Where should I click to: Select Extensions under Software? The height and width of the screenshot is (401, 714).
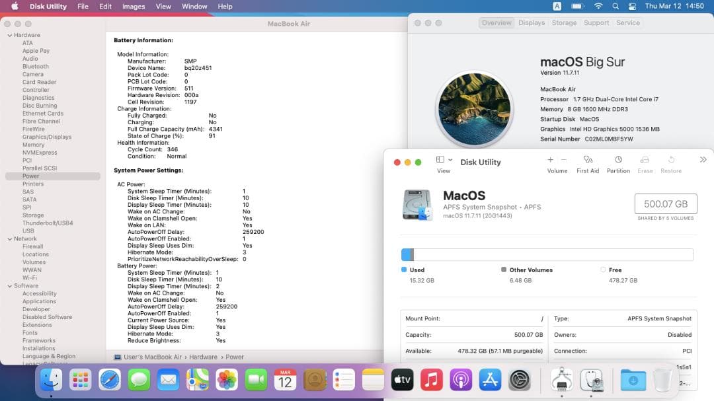tap(37, 325)
